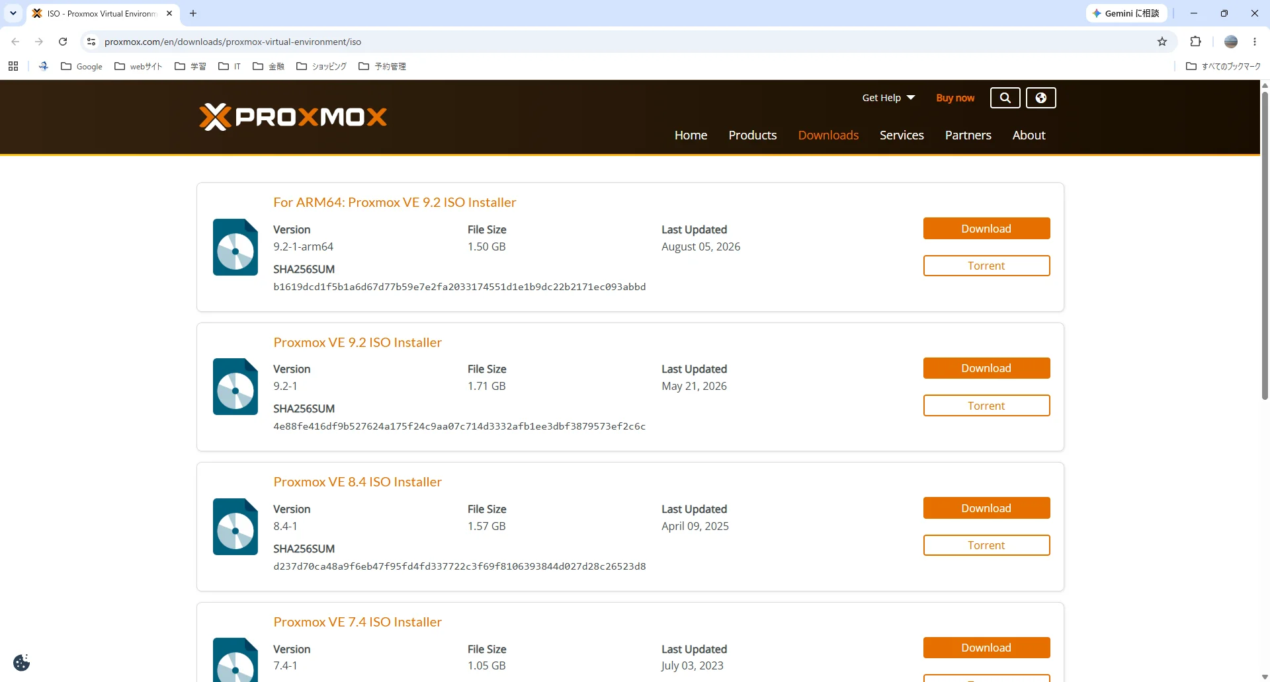View site information icon in address bar
This screenshot has height=682, width=1270.
tap(91, 42)
